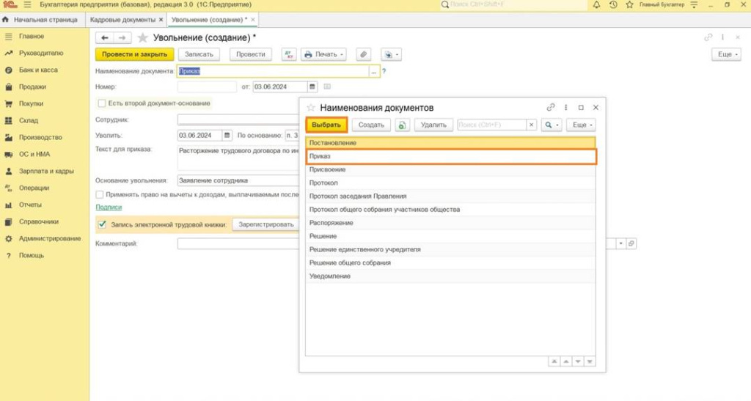
Task: Click the yellow Выбрать button
Action: pos(326,125)
